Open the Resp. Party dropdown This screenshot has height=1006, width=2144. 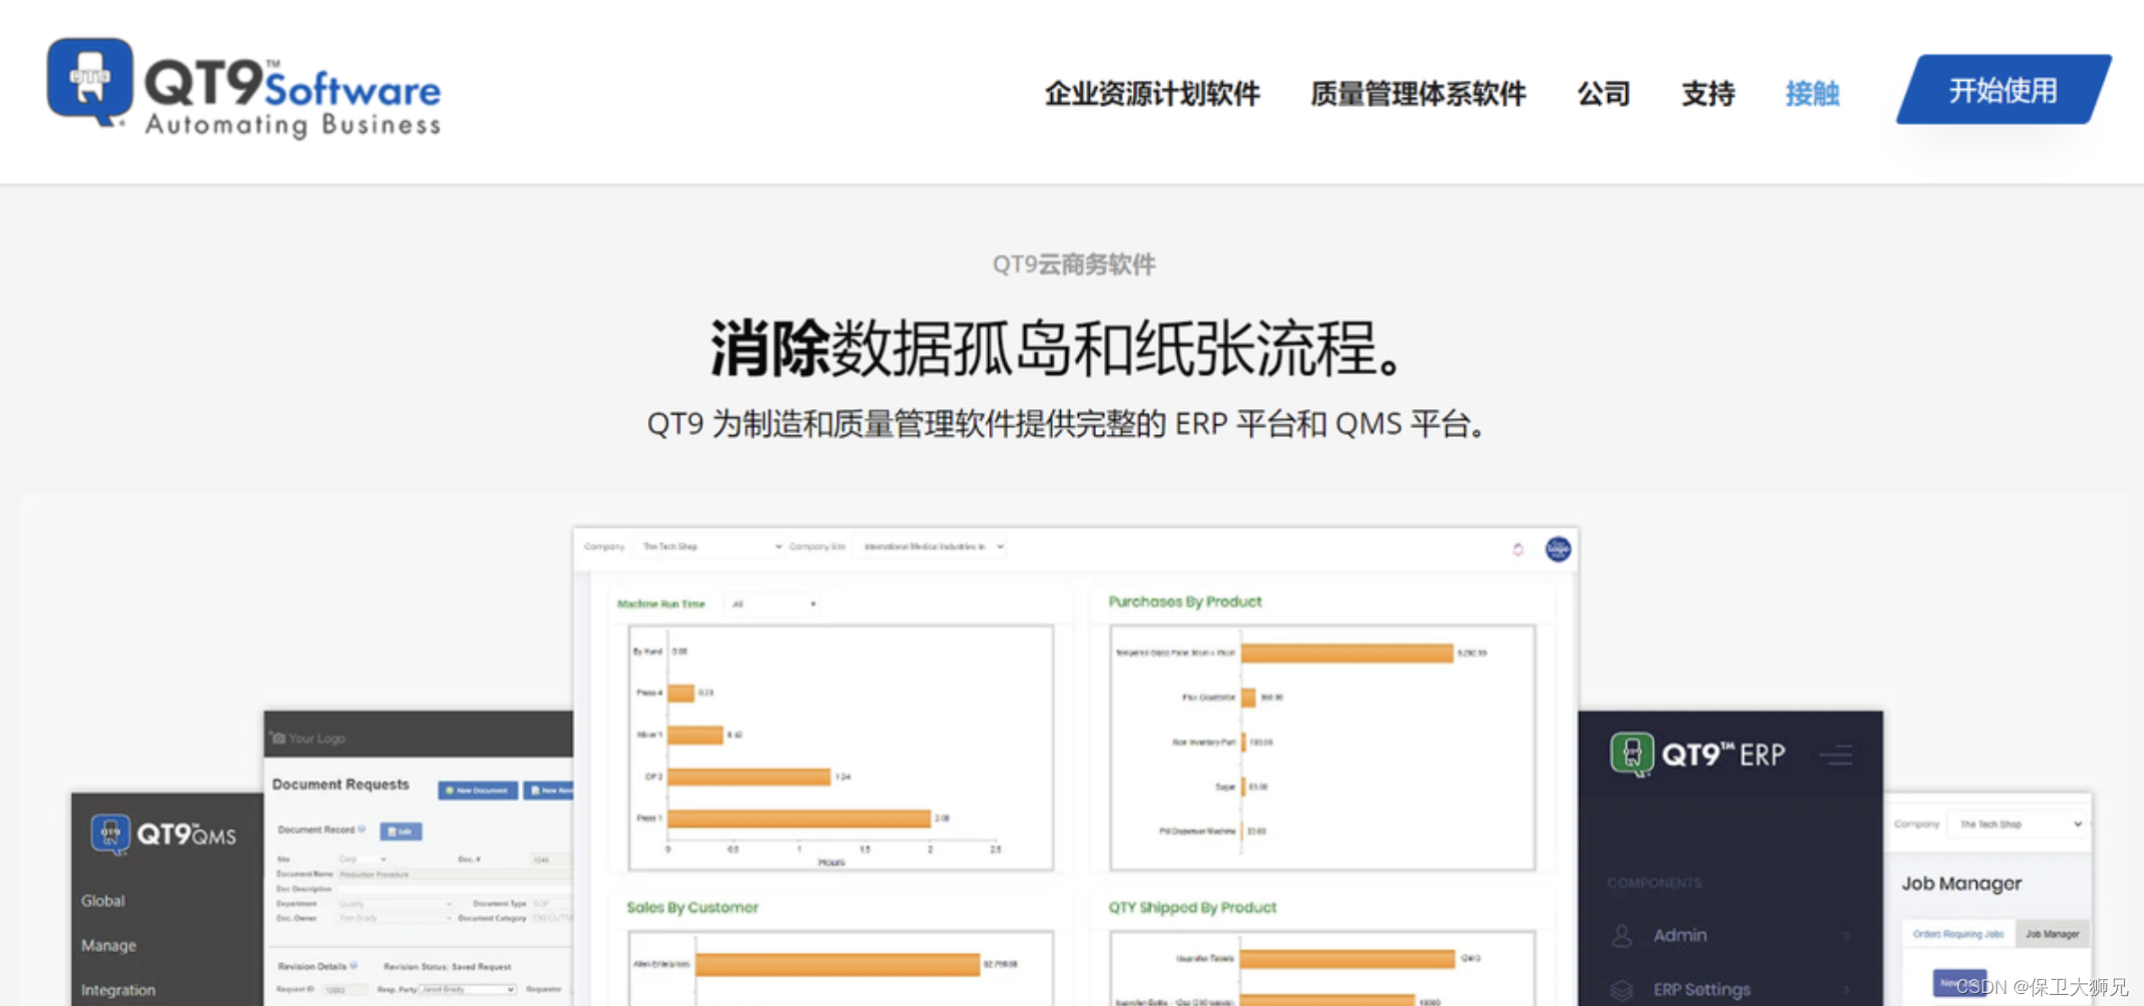467,989
